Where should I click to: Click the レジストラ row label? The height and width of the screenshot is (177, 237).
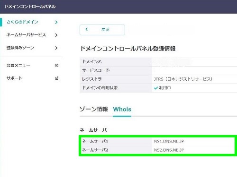click(92, 79)
